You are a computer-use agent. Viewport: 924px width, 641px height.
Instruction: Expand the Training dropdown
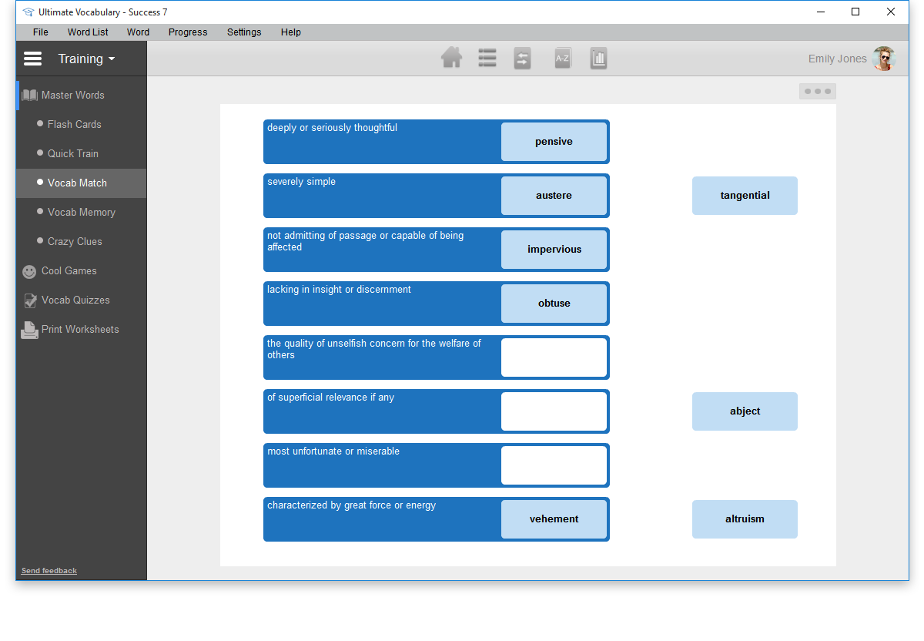pos(86,59)
